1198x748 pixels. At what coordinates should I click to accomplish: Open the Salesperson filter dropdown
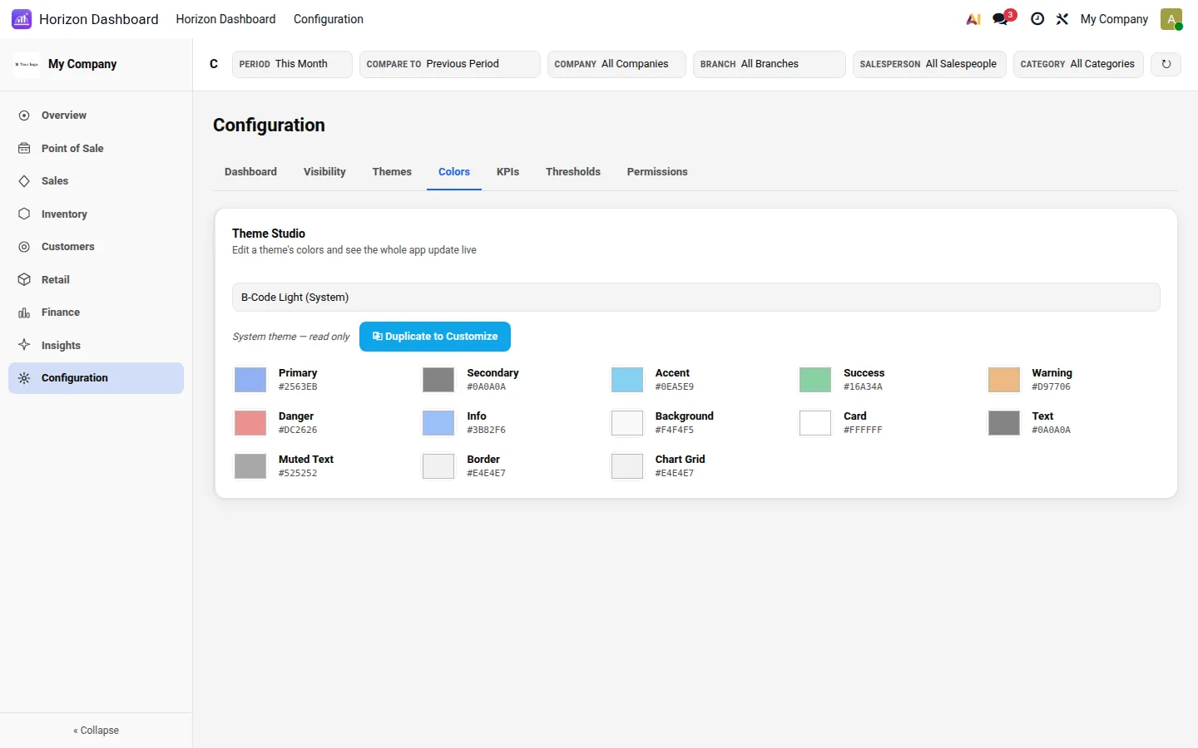[929, 64]
